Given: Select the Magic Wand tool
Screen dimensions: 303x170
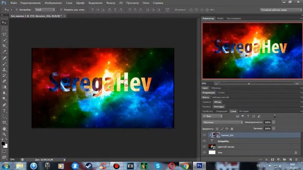Looking at the screenshot, I should pos(4,40).
